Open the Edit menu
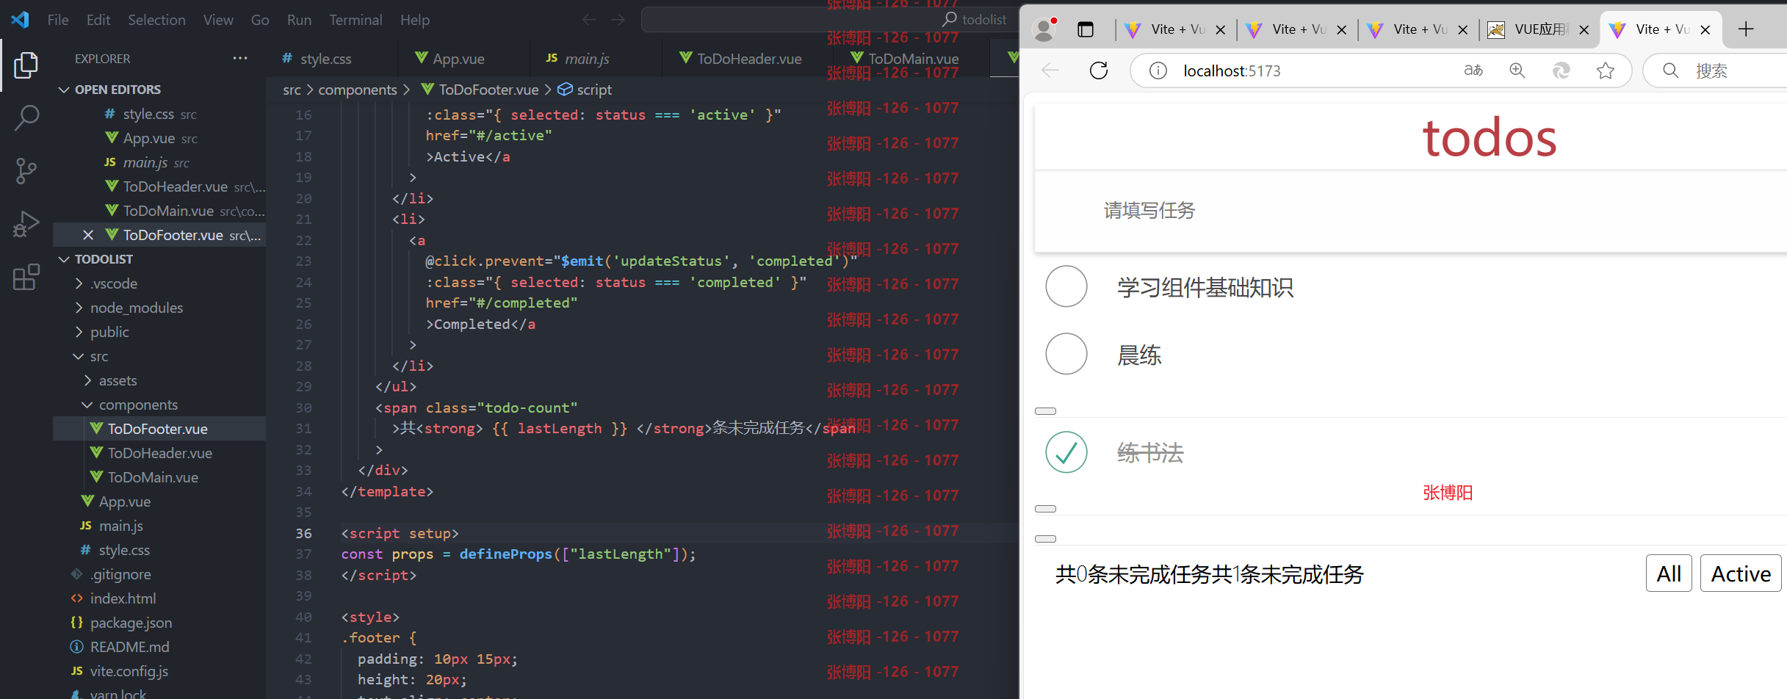Image resolution: width=1787 pixels, height=699 pixels. tap(98, 20)
